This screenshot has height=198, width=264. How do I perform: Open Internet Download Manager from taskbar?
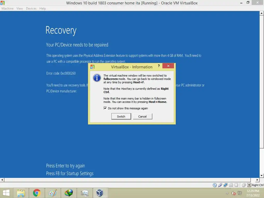[69, 193]
